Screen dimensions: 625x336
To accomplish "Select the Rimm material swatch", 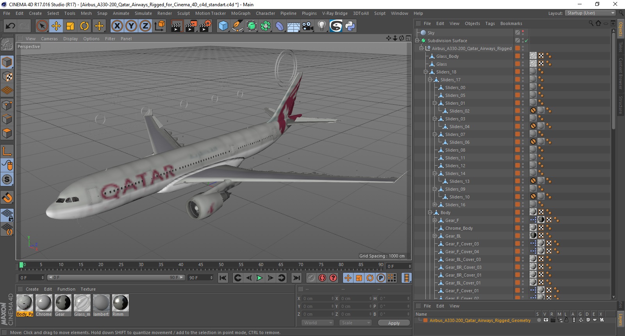I will coord(120,305).
